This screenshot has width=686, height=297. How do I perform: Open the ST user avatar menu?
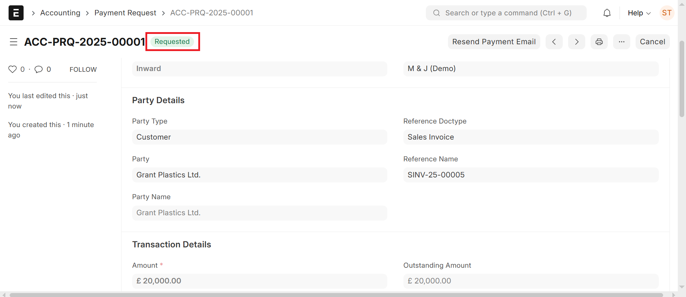(x=666, y=13)
